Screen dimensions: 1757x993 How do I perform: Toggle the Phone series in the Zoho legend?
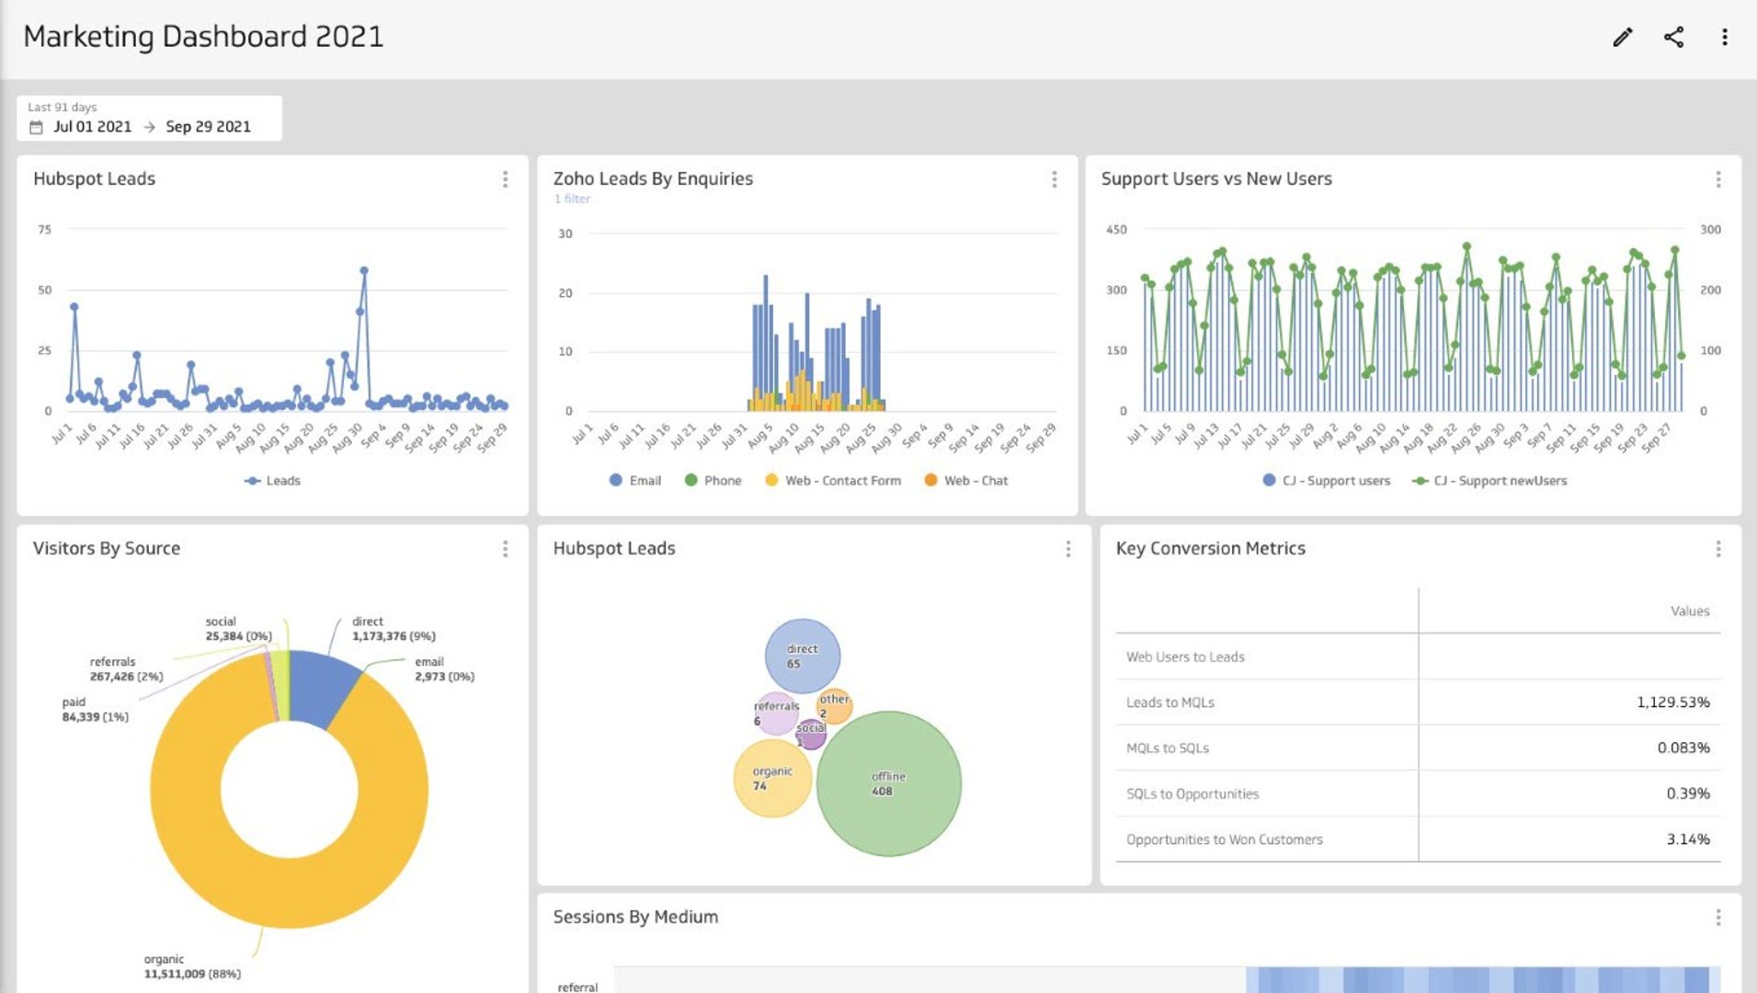pyautogui.click(x=715, y=480)
